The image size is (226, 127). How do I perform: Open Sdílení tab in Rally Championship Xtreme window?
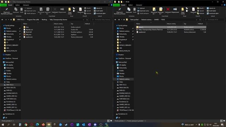click(17, 5)
